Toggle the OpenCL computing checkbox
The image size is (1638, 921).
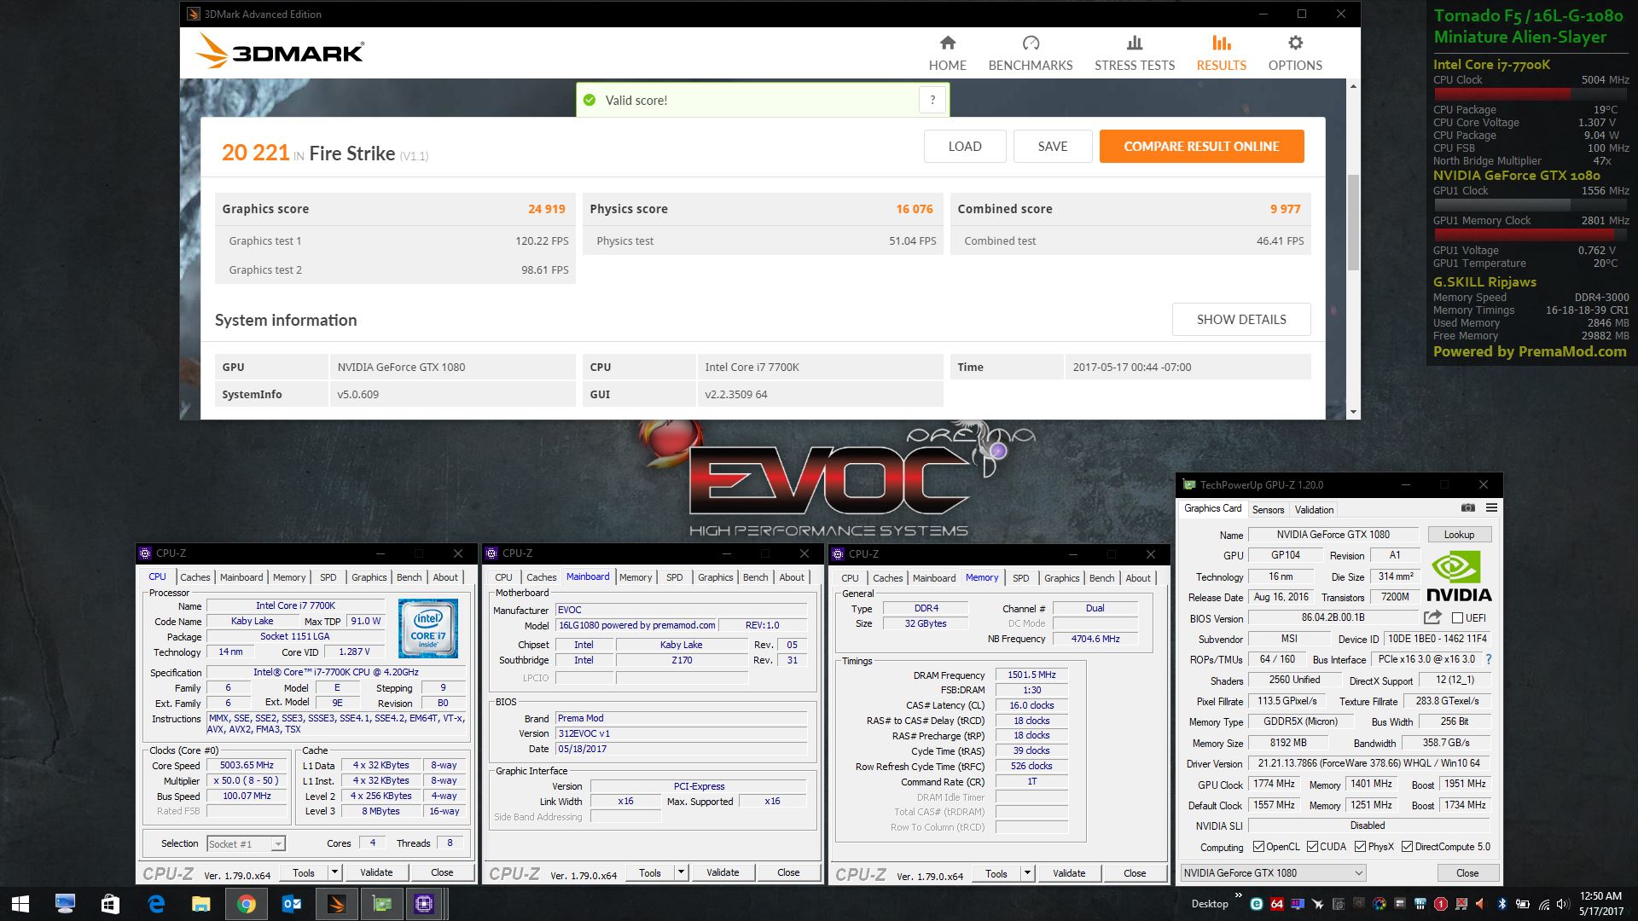click(x=1258, y=847)
